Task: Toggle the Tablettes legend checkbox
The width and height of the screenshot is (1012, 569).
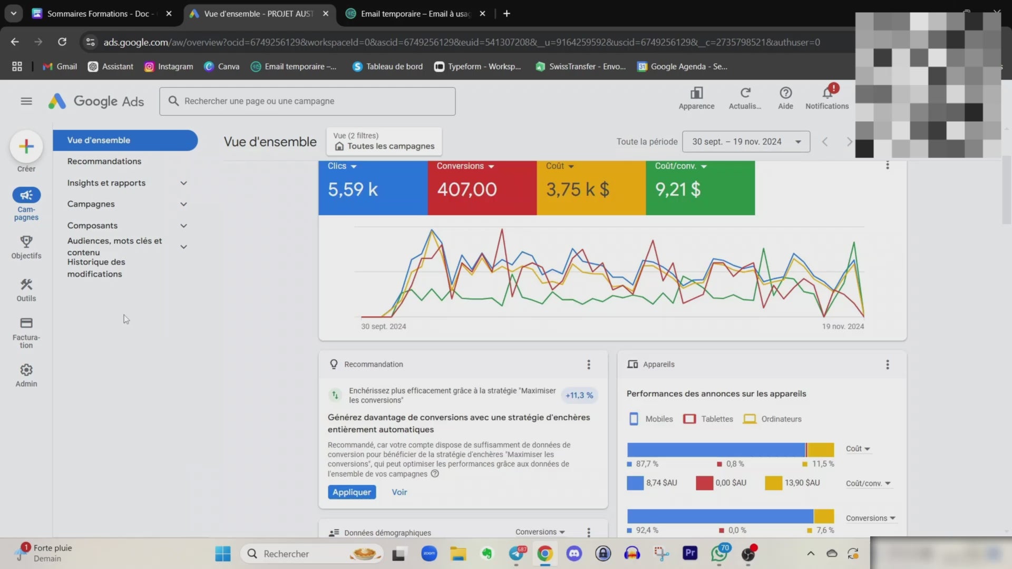Action: click(689, 419)
